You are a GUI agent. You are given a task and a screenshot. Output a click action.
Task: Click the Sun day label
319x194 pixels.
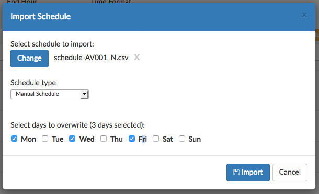tap(195, 139)
